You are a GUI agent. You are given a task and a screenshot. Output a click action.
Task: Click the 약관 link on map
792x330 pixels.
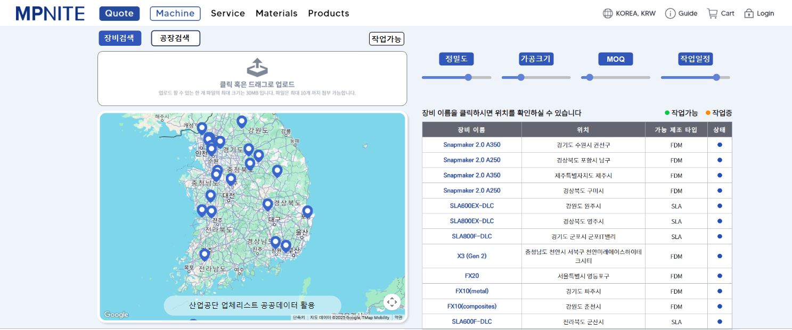(x=398, y=318)
